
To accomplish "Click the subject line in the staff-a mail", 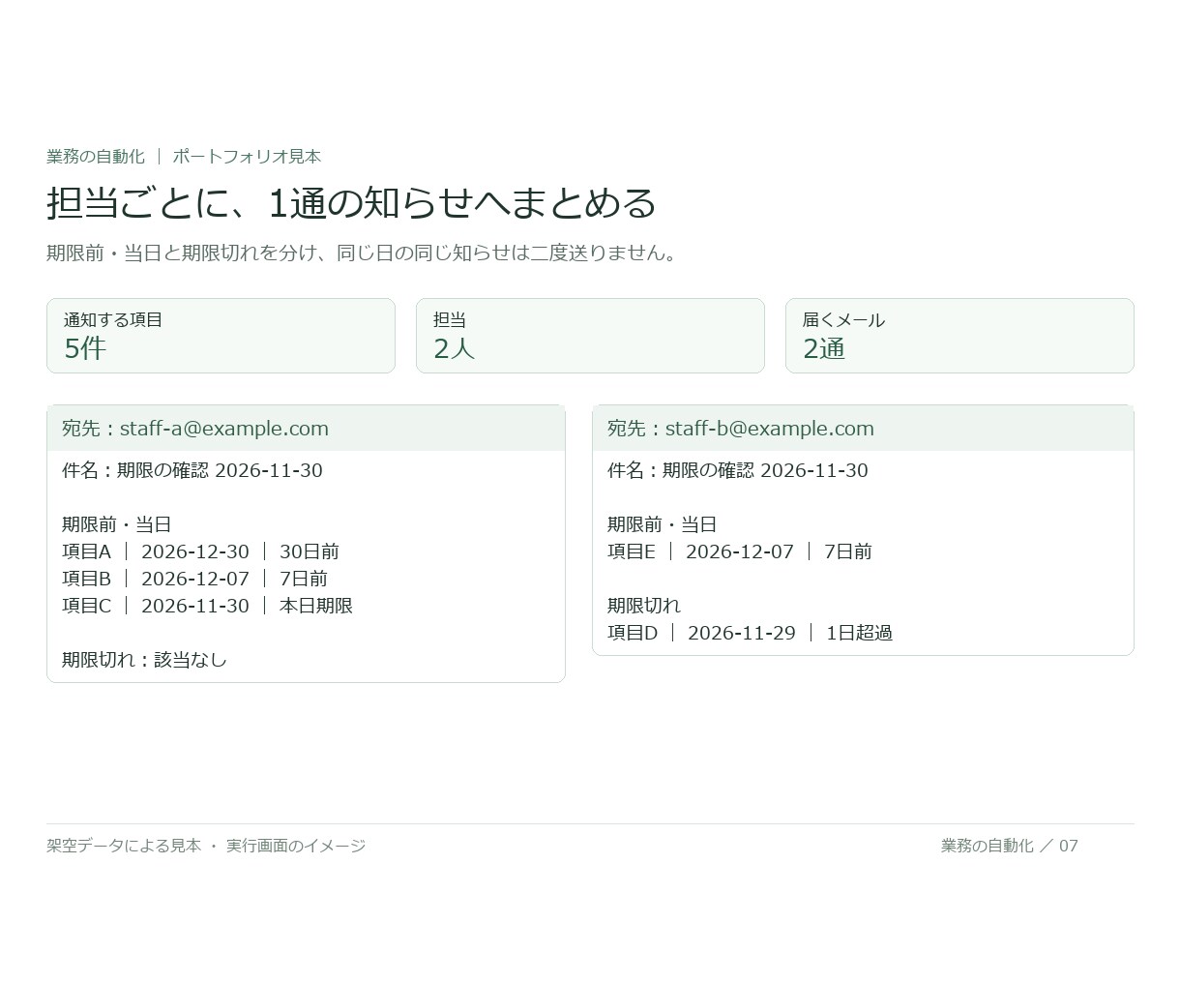I will pos(192,470).
